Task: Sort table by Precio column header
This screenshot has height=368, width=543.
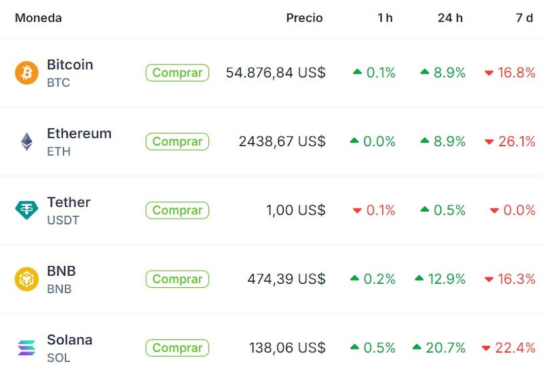Action: click(x=304, y=18)
